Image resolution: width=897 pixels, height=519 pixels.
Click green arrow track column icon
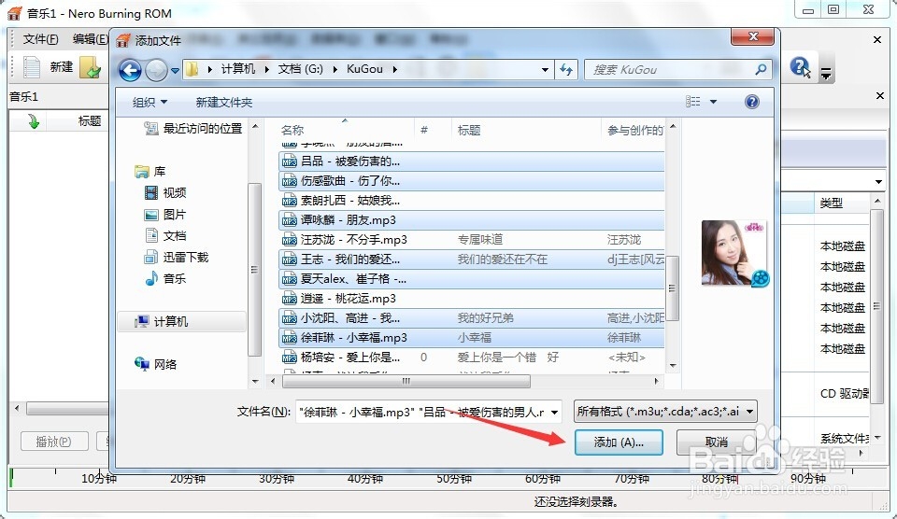(34, 121)
